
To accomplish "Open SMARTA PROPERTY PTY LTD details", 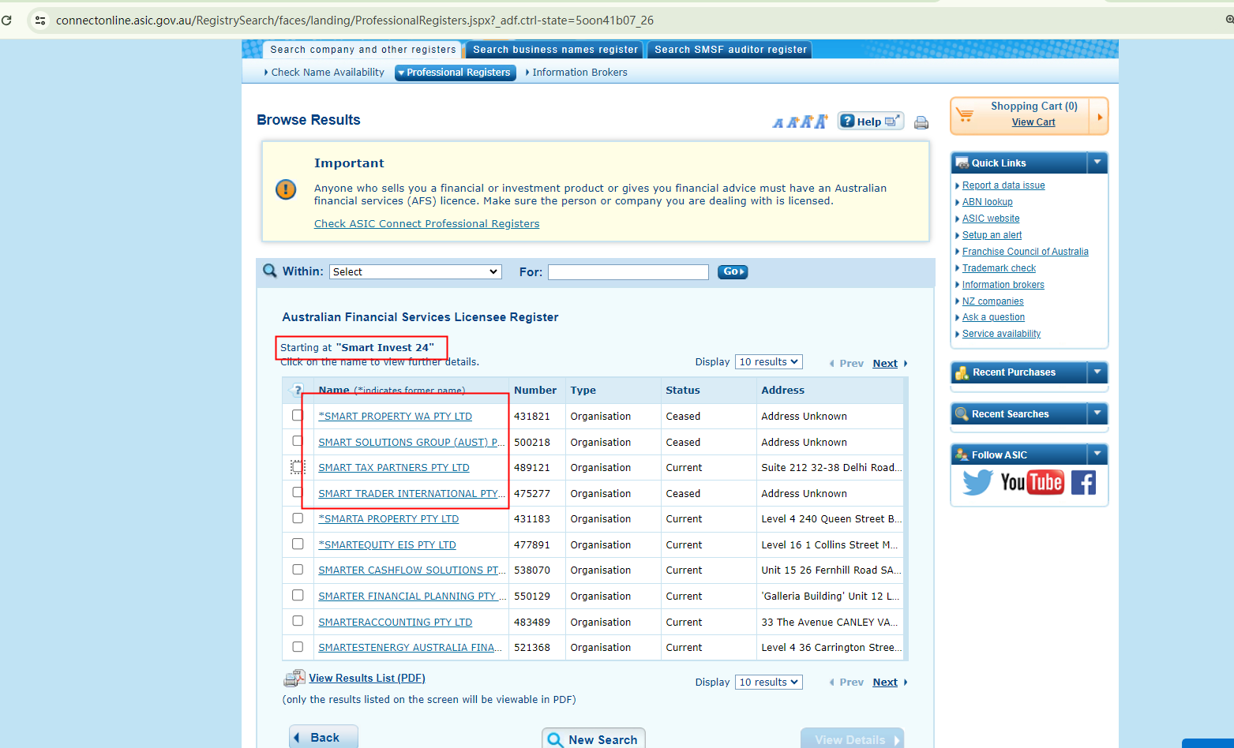I will coord(388,519).
